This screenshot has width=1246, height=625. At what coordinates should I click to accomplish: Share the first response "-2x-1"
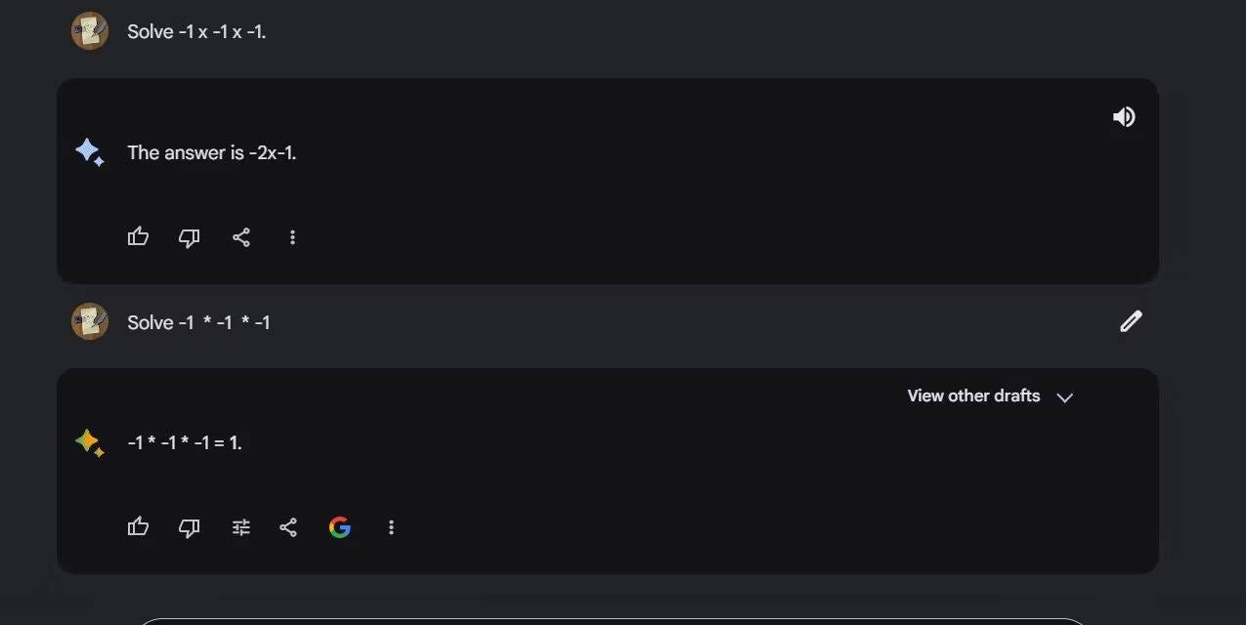[x=240, y=237]
